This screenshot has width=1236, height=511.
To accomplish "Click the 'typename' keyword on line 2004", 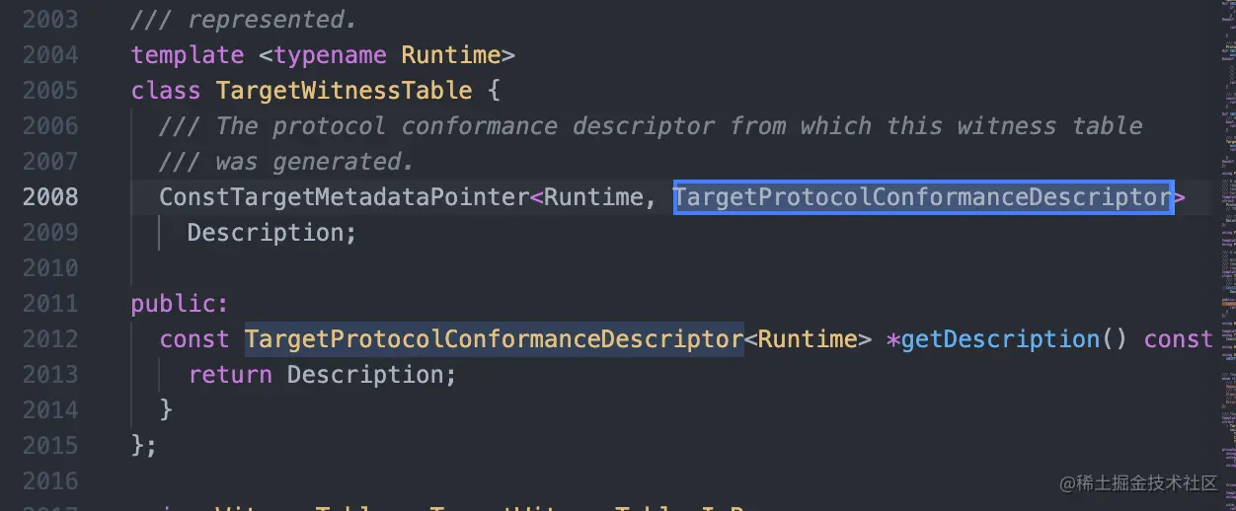I will (331, 55).
